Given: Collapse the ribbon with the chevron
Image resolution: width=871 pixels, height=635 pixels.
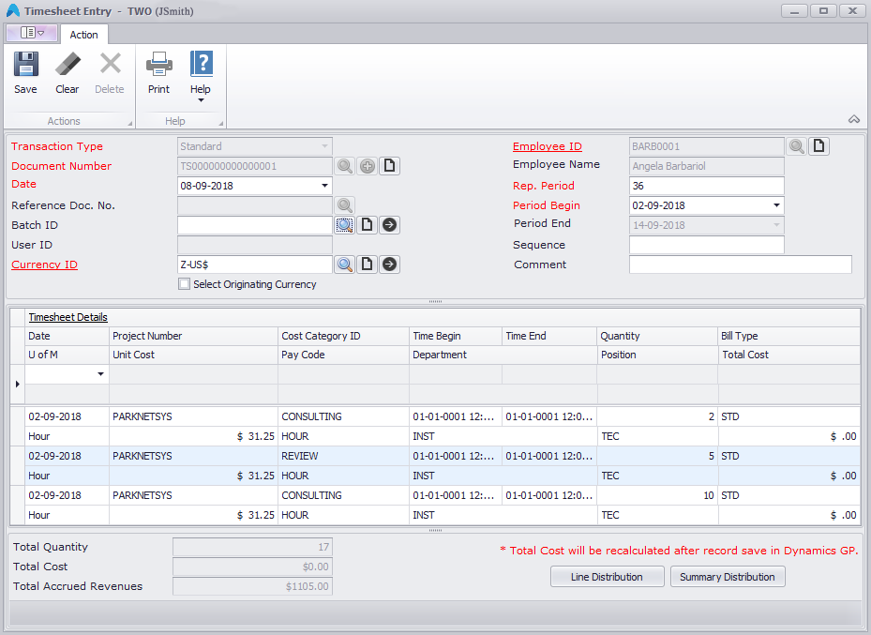Looking at the screenshot, I should pyautogui.click(x=854, y=119).
